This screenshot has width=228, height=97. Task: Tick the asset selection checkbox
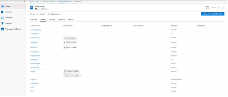point(207,8)
